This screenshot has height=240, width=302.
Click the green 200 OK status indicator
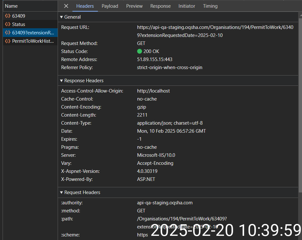pyautogui.click(x=139, y=51)
